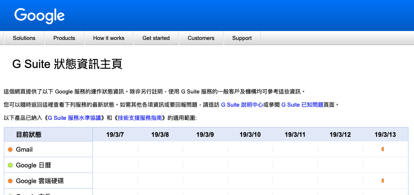This screenshot has height=195, width=414.
Task: Open the Products menu
Action: (x=64, y=38)
